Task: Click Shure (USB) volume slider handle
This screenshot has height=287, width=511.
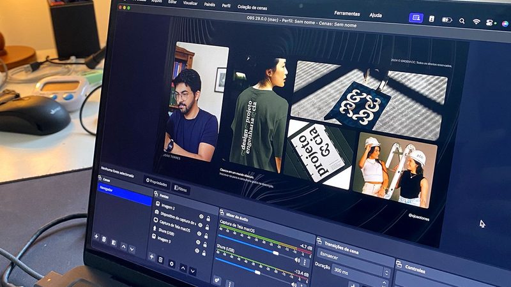Action: coord(257,272)
